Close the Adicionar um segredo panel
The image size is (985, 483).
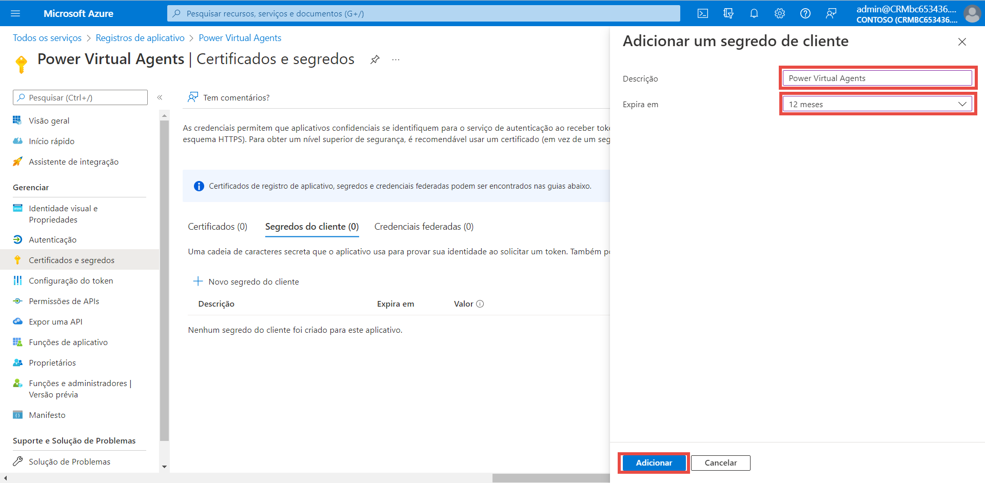(962, 42)
